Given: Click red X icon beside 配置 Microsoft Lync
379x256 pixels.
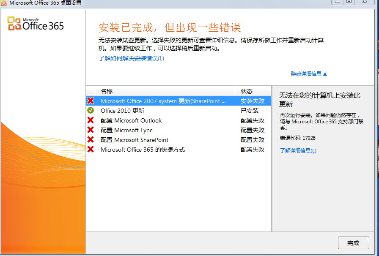Looking at the screenshot, I should (x=91, y=130).
